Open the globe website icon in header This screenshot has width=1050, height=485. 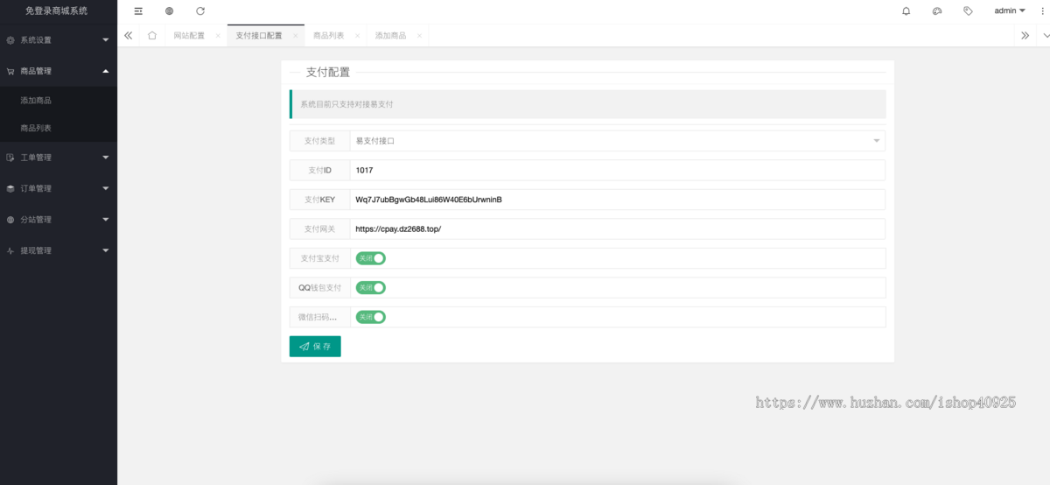[x=169, y=11]
